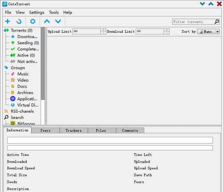Switch to the Trackers tab
This screenshot has height=192, width=224.
pos(74,130)
